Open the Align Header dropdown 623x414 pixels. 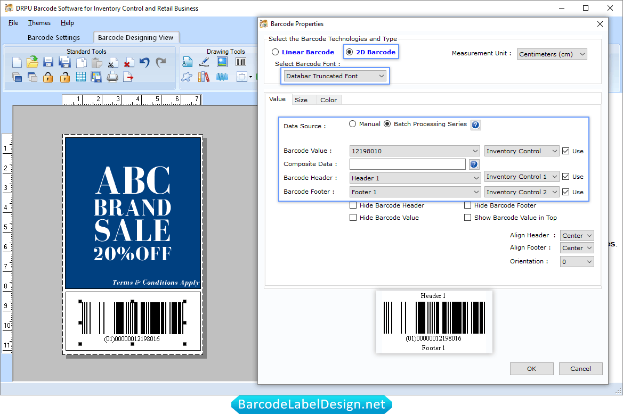point(577,236)
